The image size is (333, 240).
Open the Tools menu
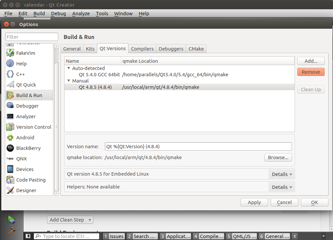pos(102,14)
